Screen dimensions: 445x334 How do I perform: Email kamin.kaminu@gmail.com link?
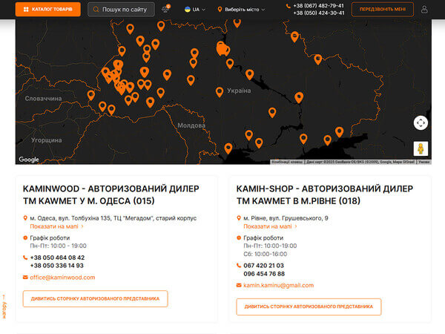(279, 285)
